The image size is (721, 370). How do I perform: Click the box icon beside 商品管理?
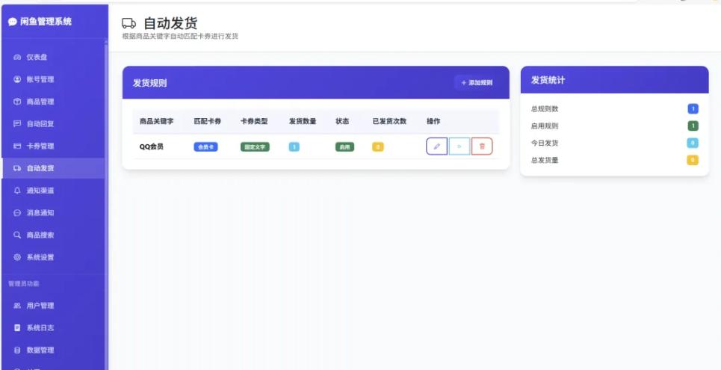[x=17, y=101]
